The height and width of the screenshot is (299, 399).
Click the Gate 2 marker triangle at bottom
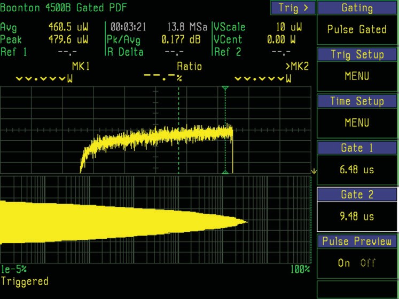pyautogui.click(x=225, y=172)
